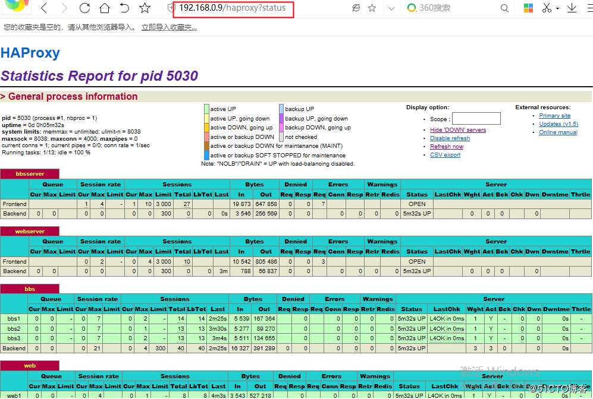The height and width of the screenshot is (399, 593).
Task: Click the small favorite star in address bar
Action: tap(372, 8)
